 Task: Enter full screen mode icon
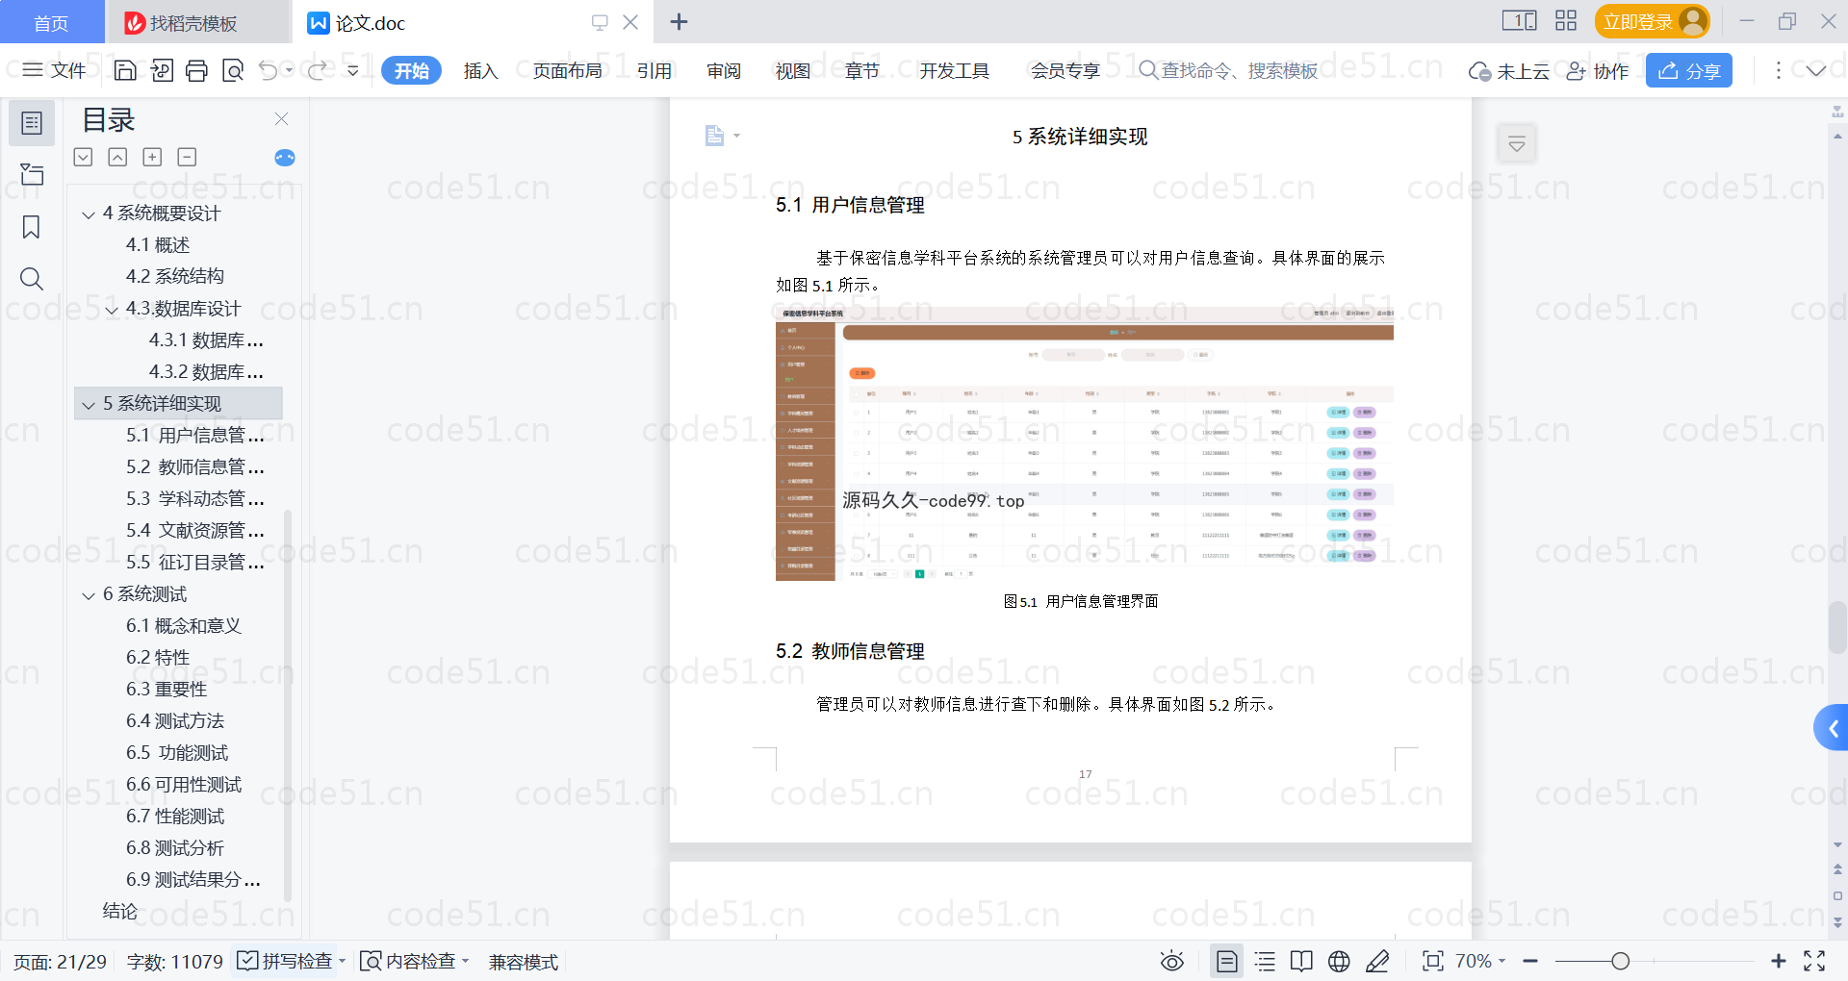click(1814, 961)
